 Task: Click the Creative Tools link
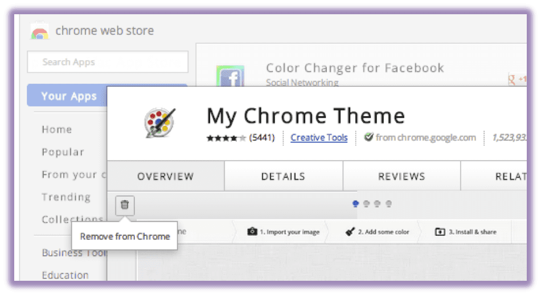click(x=319, y=137)
